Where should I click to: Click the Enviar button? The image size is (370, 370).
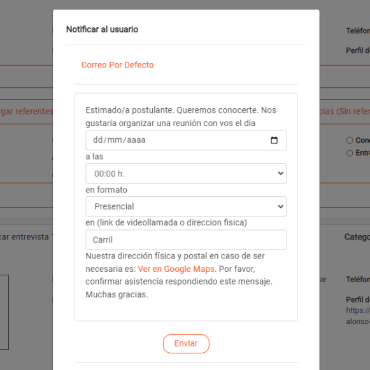pyautogui.click(x=186, y=344)
